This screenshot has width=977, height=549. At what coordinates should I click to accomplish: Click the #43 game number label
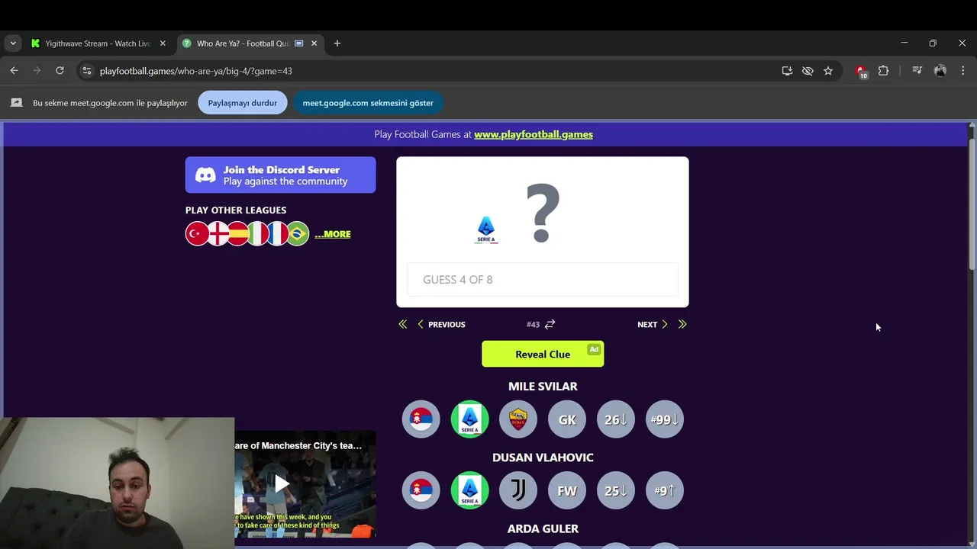[x=533, y=324]
